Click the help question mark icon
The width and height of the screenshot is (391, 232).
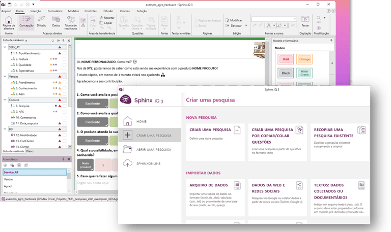click(x=329, y=11)
